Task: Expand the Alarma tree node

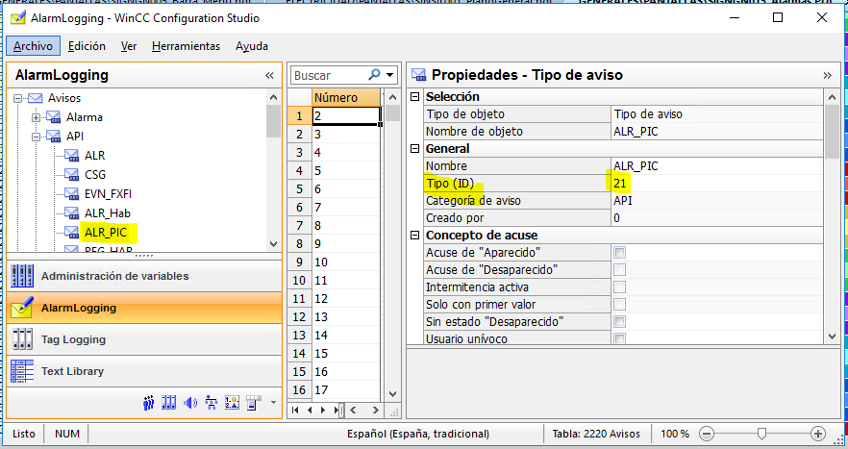Action: (x=36, y=117)
